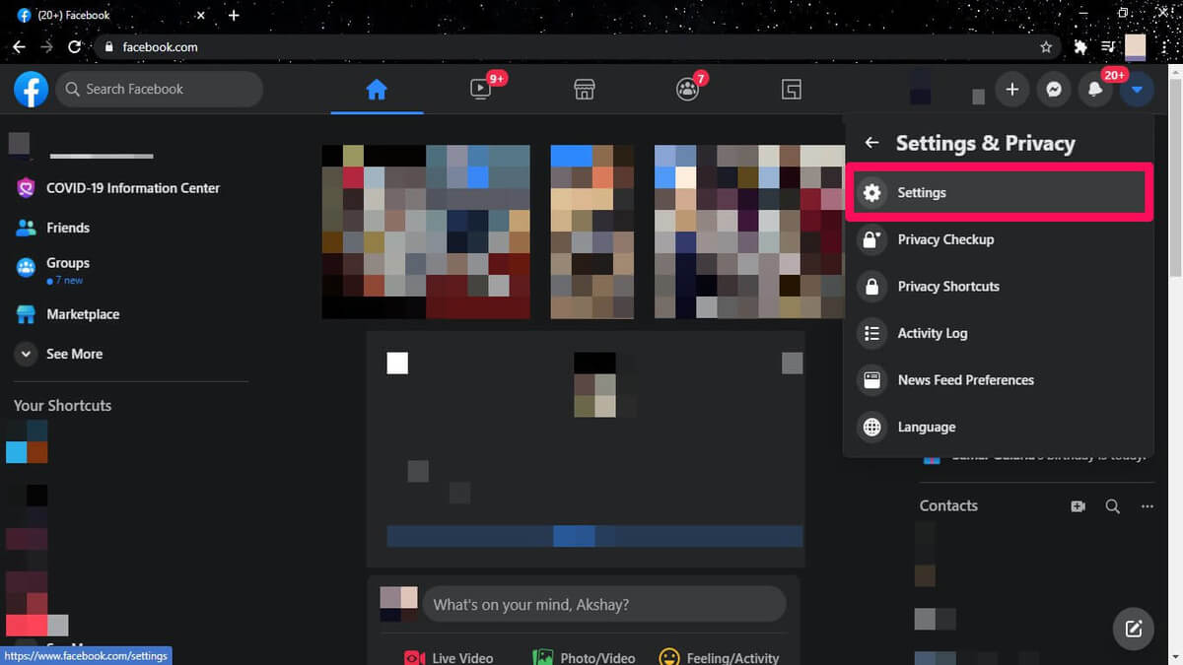The height and width of the screenshot is (665, 1183).
Task: Open Activity Log menu entry
Action: coord(932,333)
